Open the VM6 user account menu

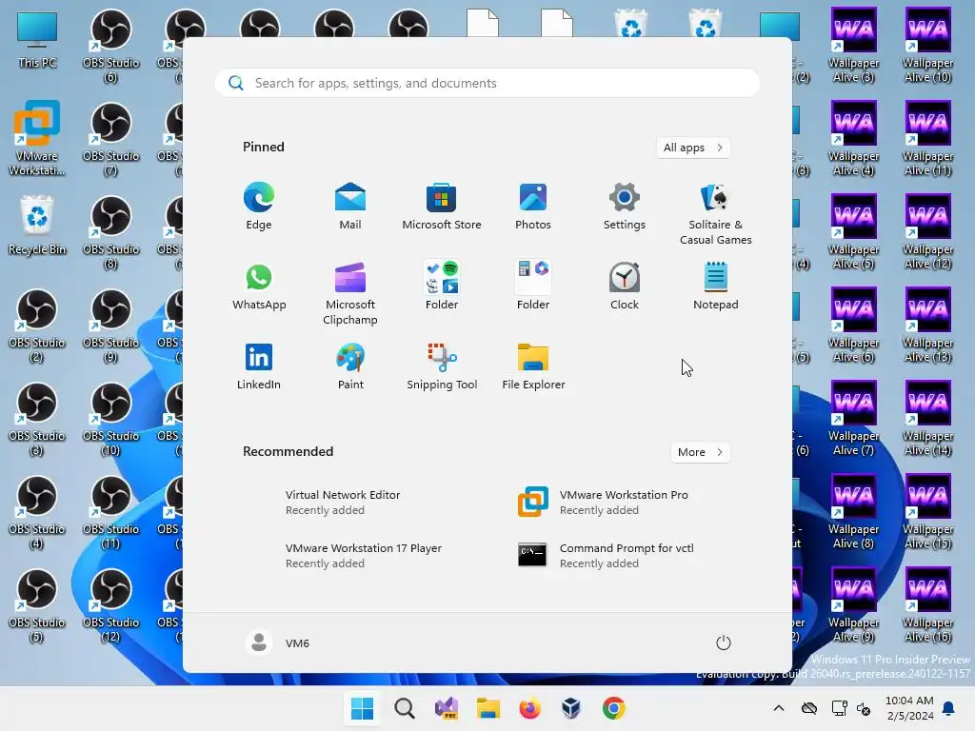pos(278,642)
